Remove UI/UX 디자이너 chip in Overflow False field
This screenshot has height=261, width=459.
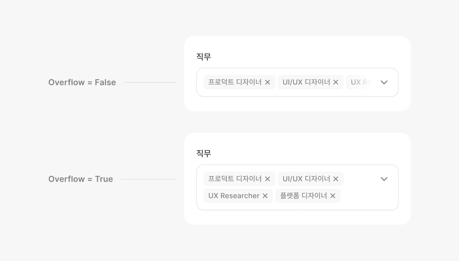tap(336, 82)
